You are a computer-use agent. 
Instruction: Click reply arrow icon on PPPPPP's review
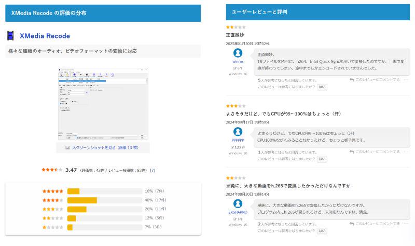pyautogui.click(x=352, y=152)
